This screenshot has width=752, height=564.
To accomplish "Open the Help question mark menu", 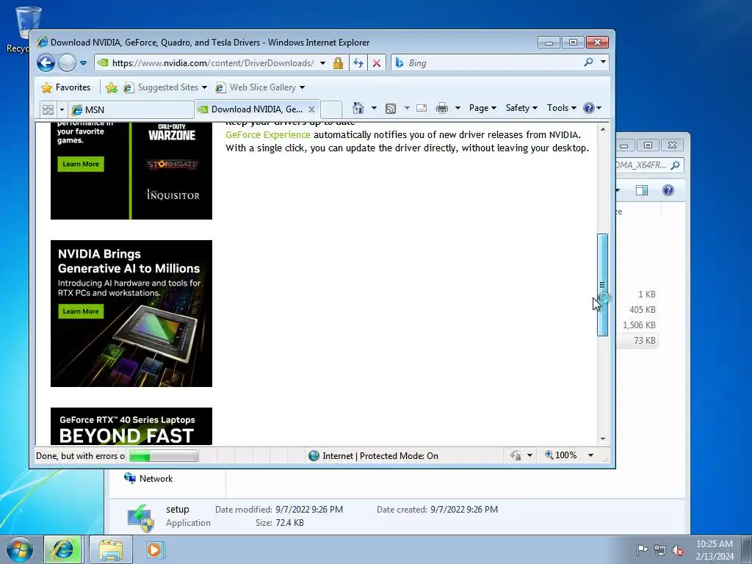I will [593, 108].
